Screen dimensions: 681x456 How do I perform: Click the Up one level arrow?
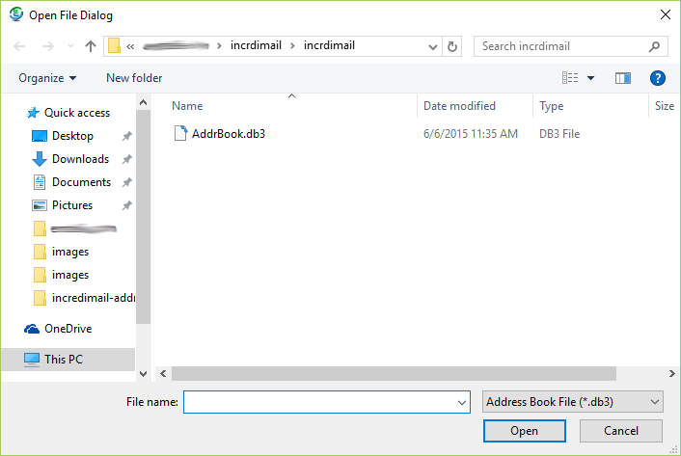(91, 46)
